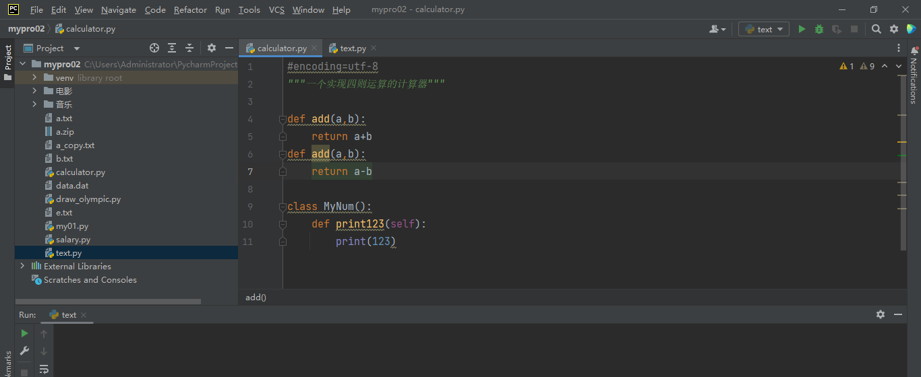Hide the Project tool window
Viewport: 921px width, 377px height.
point(229,48)
